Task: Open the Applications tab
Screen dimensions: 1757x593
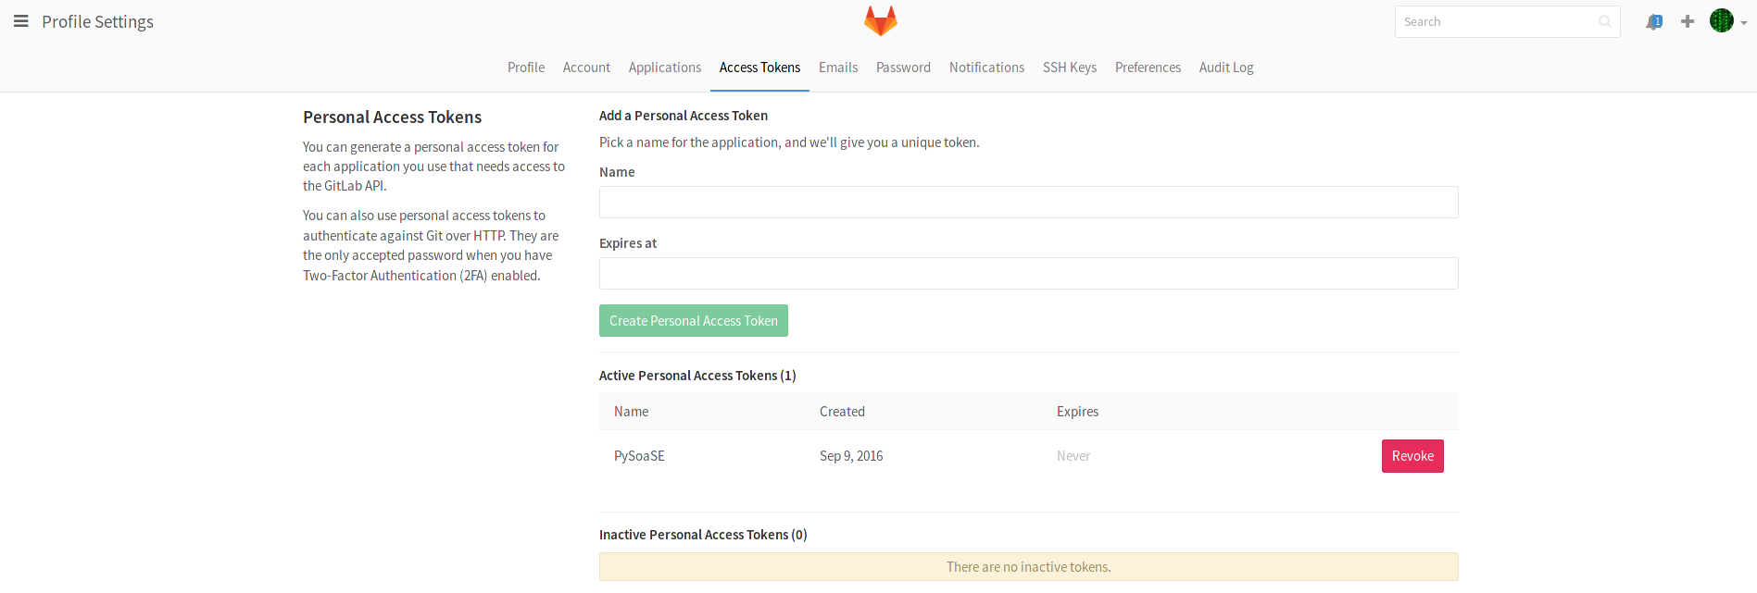Action: 665,68
